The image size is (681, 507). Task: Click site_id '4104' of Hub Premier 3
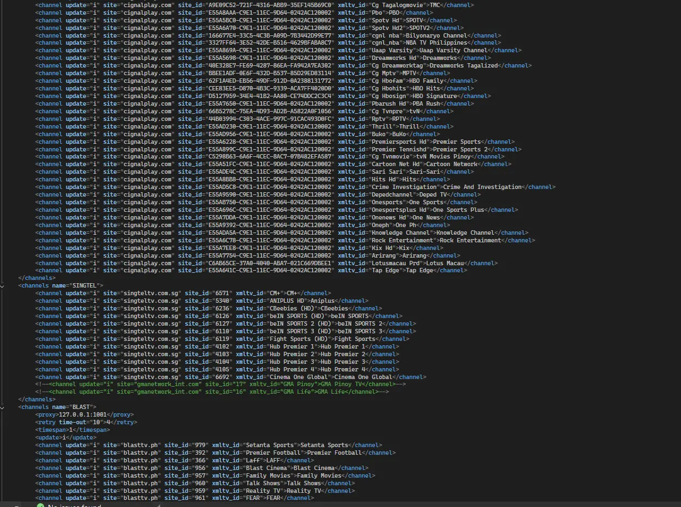(x=222, y=362)
